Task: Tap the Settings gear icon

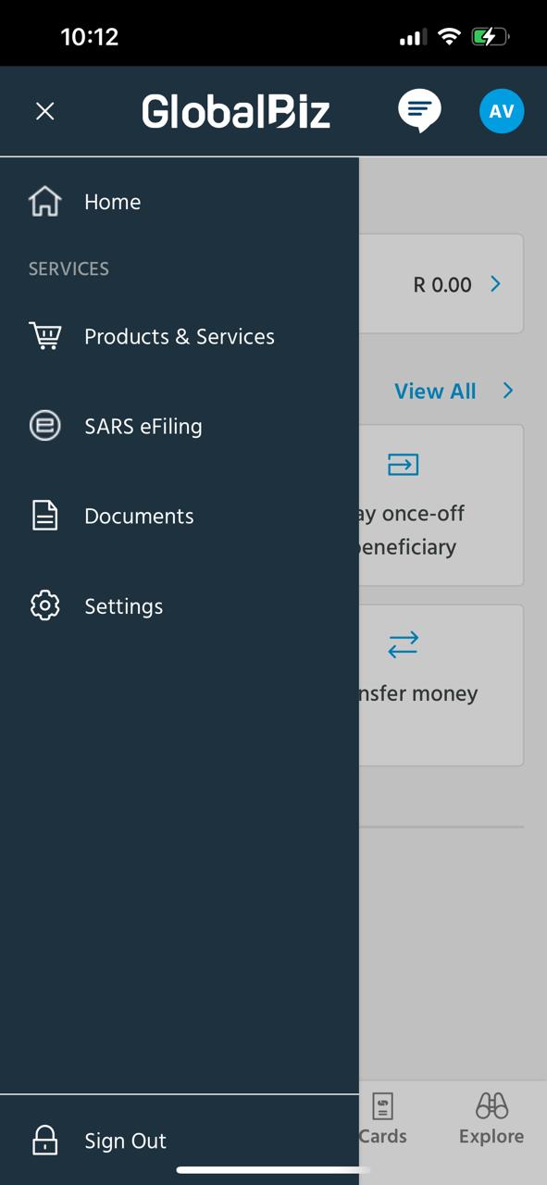Action: coord(44,605)
